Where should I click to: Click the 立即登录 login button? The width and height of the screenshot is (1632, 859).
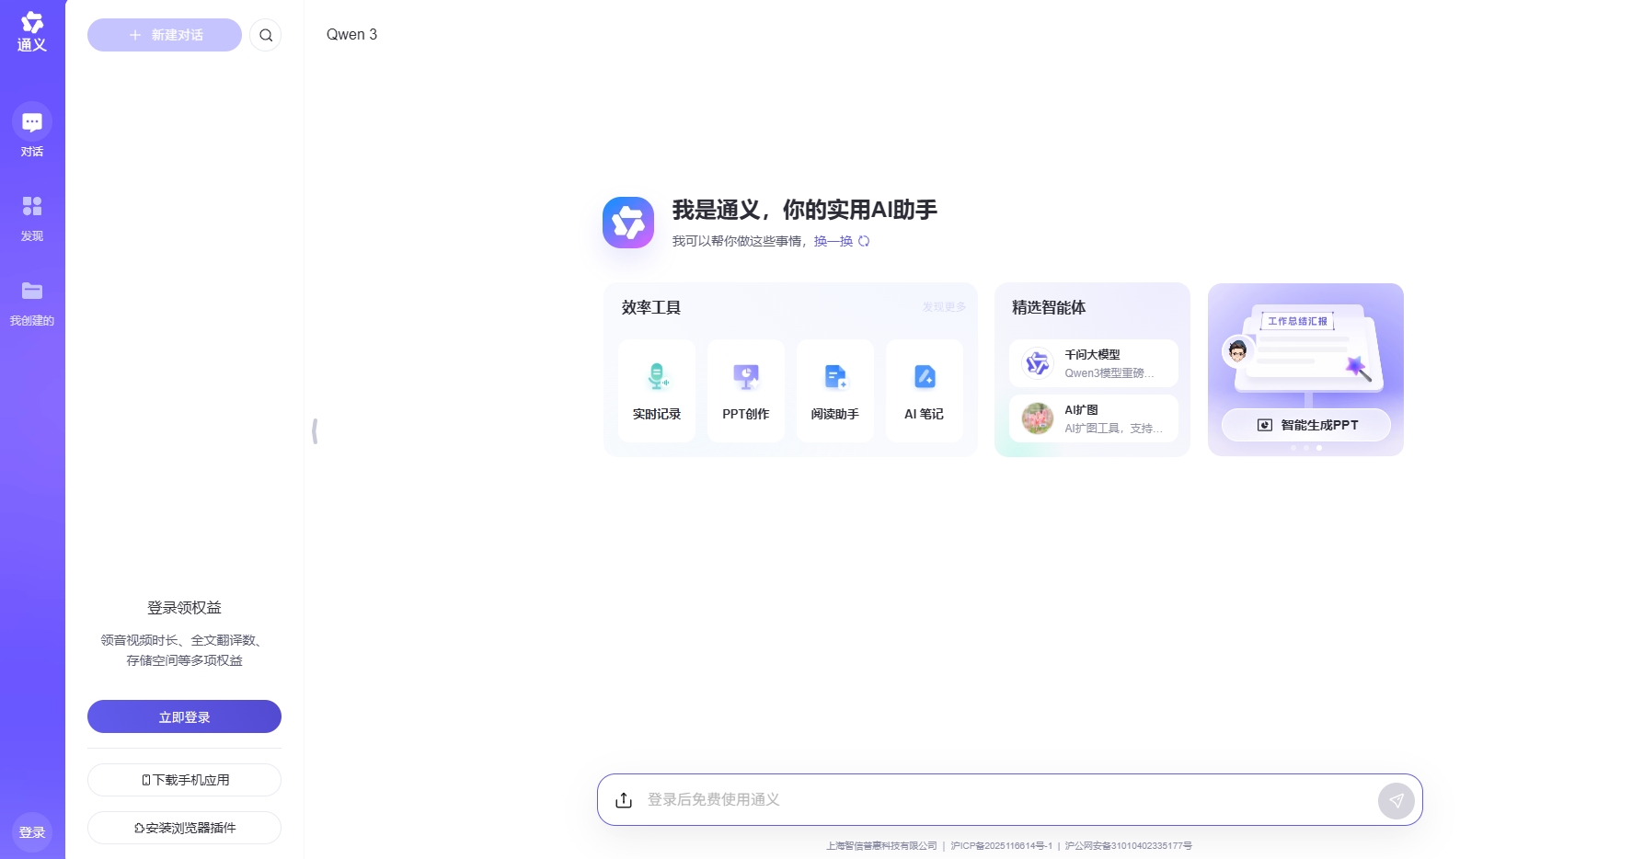(184, 716)
